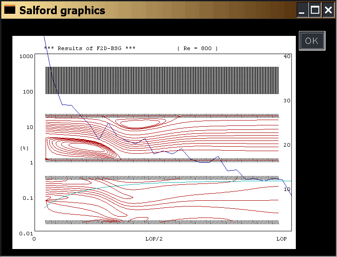
Task: Click the 'Results of F2D-BSG' title text
Action: point(89,48)
